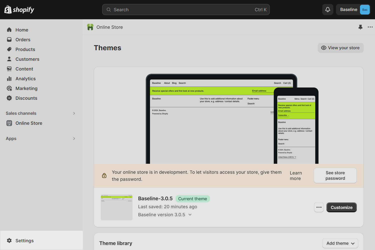Open the Marketing megaphone icon

pyautogui.click(x=9, y=88)
